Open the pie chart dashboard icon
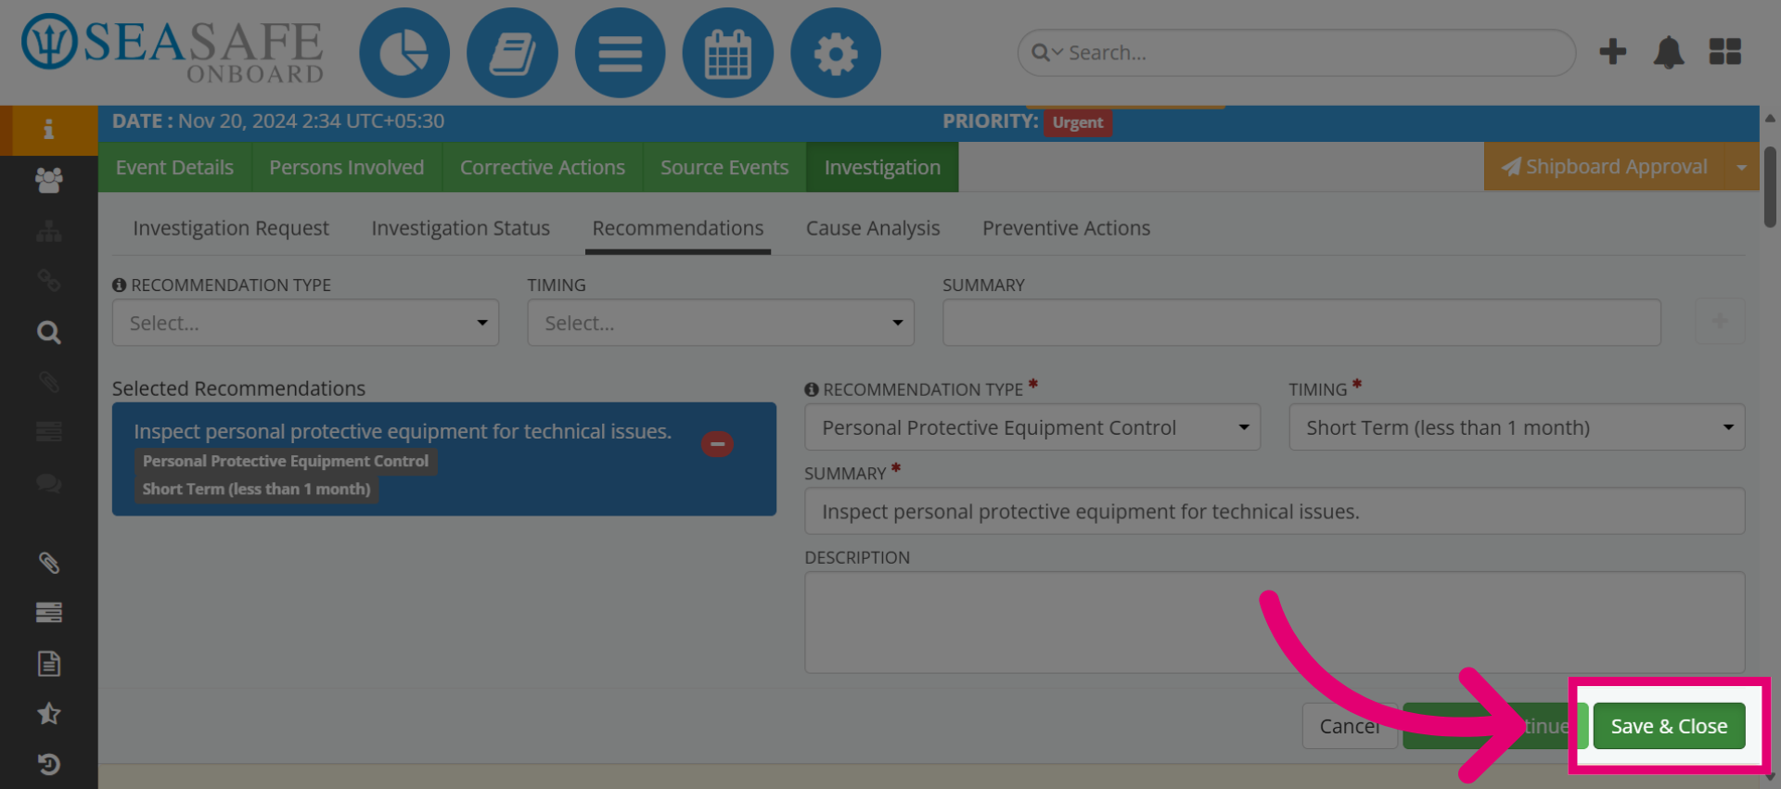The image size is (1781, 789). 404,53
